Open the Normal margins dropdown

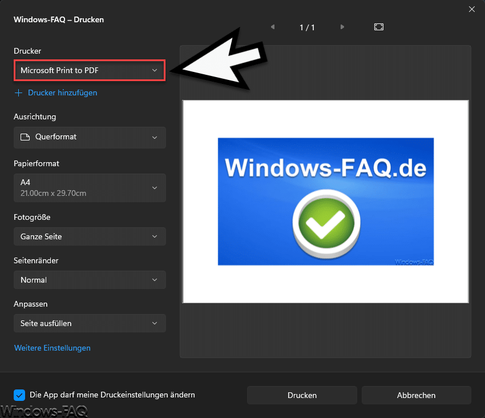[90, 280]
